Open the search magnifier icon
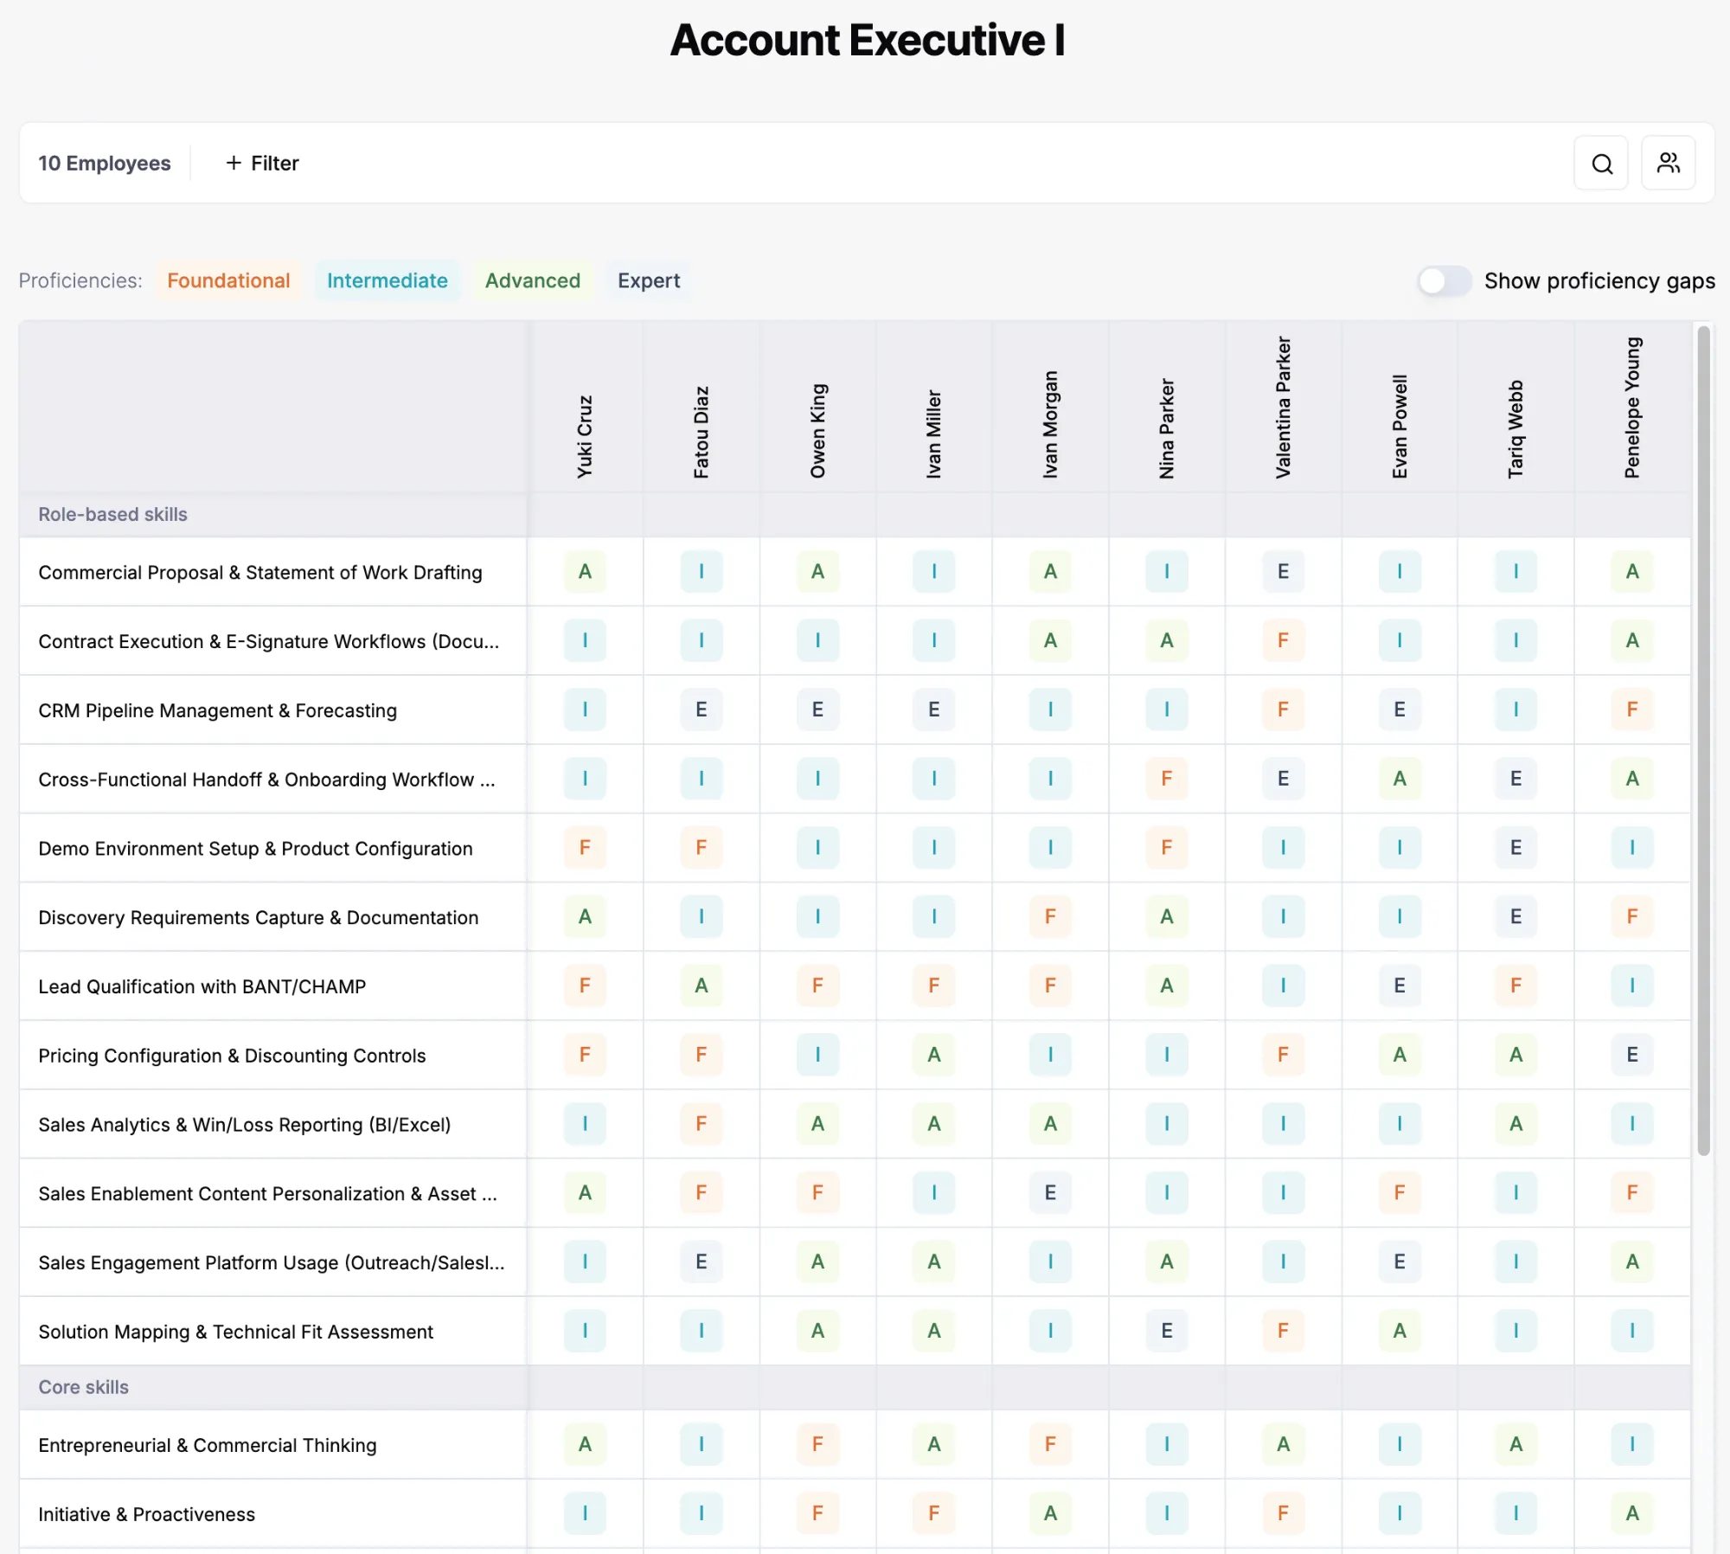This screenshot has height=1554, width=1730. click(1601, 164)
